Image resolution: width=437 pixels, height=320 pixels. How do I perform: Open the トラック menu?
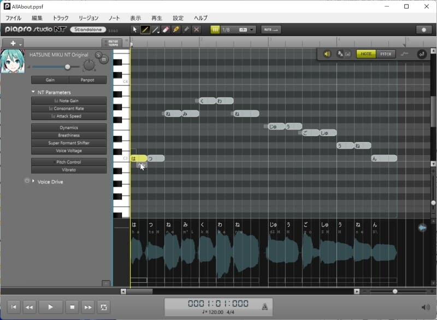[x=61, y=18]
